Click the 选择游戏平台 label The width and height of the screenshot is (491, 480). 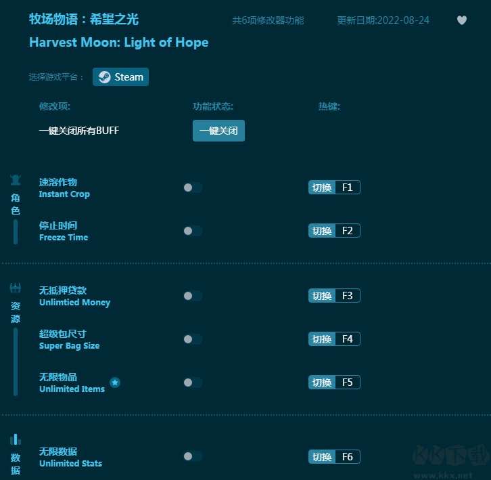[56, 77]
